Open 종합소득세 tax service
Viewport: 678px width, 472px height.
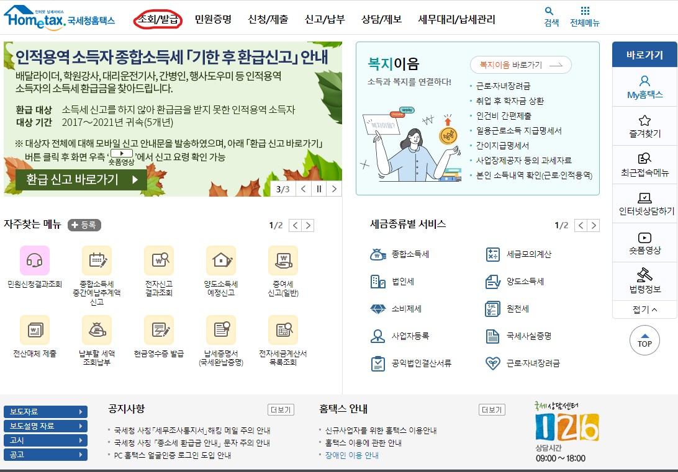(x=400, y=254)
